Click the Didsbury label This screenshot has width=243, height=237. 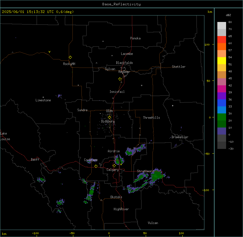[108, 121]
